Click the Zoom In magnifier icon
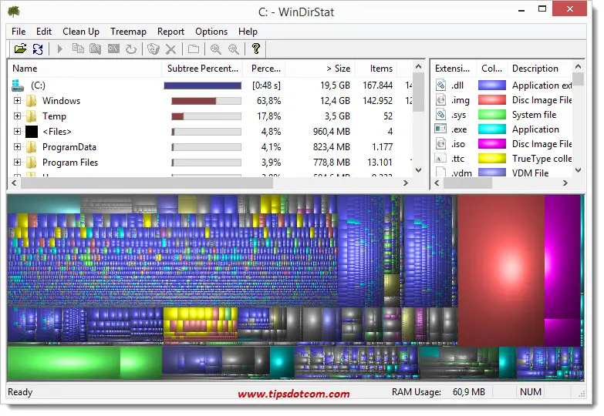Screen dimensions: 604x416 tap(216, 49)
